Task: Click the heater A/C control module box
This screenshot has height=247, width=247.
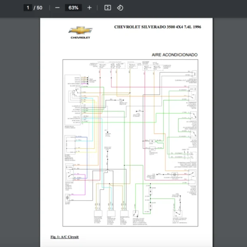Action: pos(73,100)
